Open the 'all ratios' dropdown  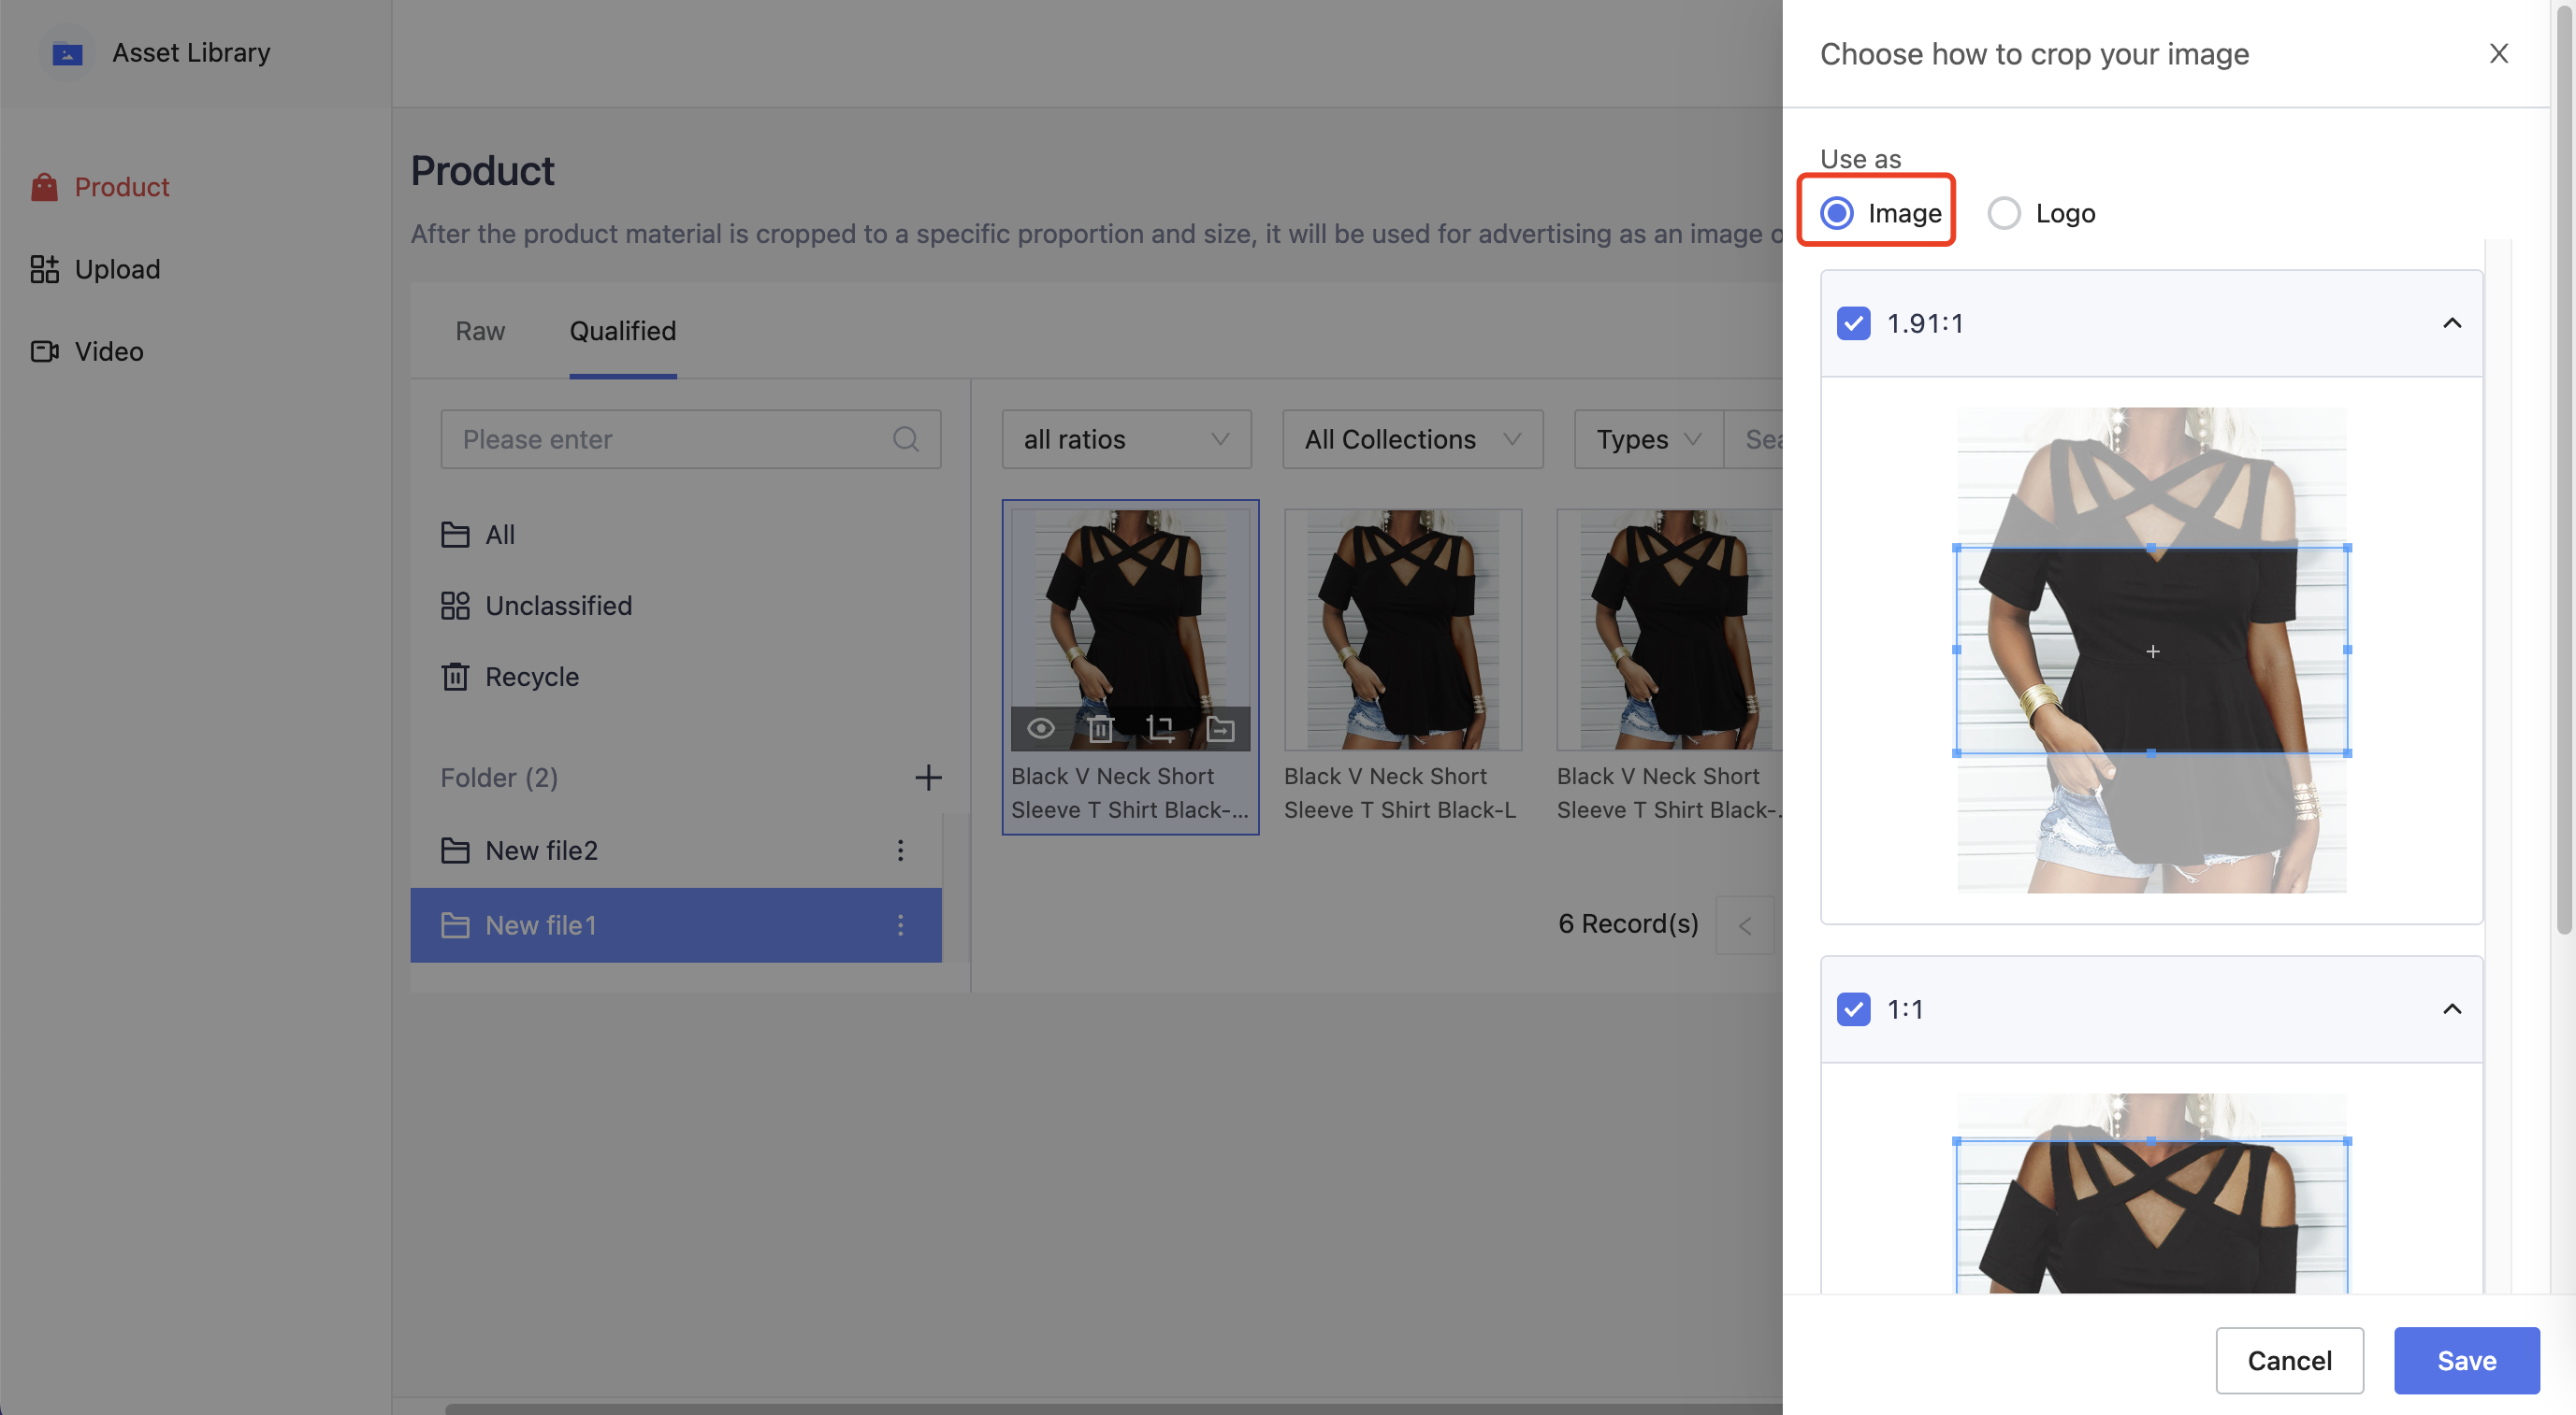coord(1126,438)
